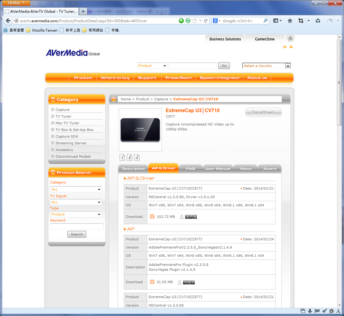Open the Support navigation menu

click(147, 78)
